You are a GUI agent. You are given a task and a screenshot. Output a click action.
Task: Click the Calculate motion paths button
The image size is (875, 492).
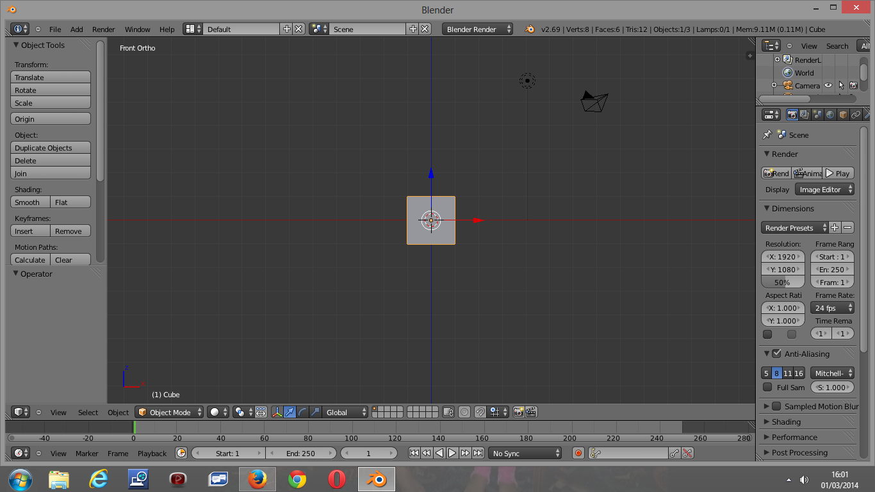(x=31, y=259)
